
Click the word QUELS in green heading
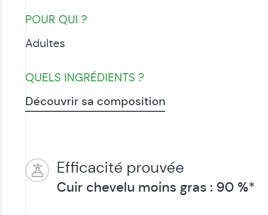point(43,78)
